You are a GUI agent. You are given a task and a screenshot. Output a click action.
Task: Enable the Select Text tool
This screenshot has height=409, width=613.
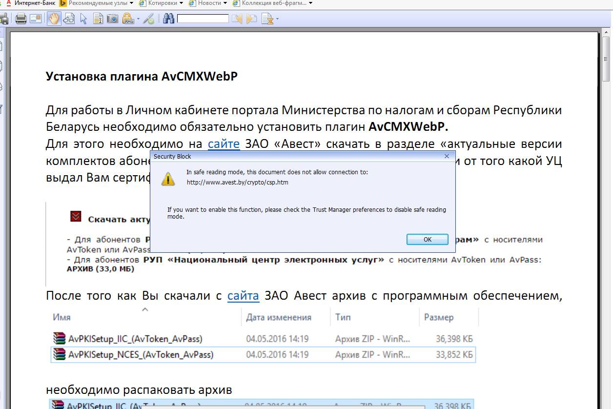point(98,19)
